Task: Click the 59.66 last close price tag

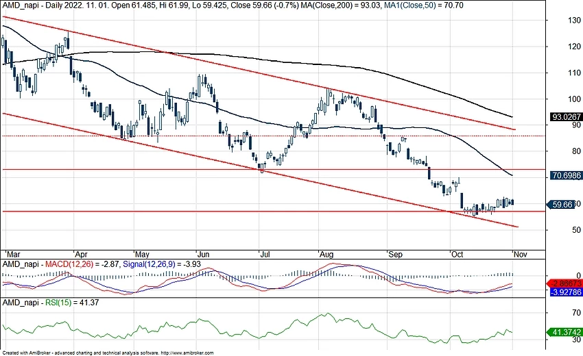Action: 562,205
